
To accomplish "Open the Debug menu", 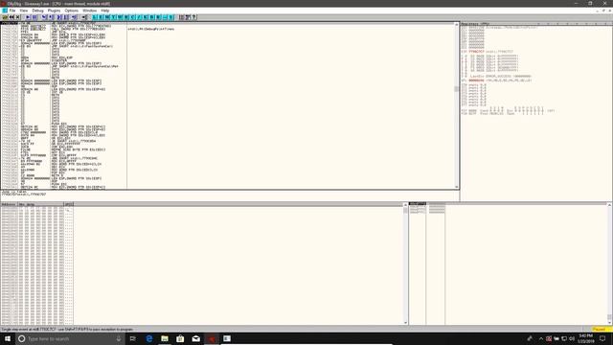I will click(x=38, y=11).
